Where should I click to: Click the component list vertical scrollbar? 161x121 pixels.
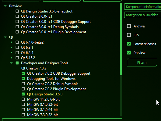coord(121,39)
